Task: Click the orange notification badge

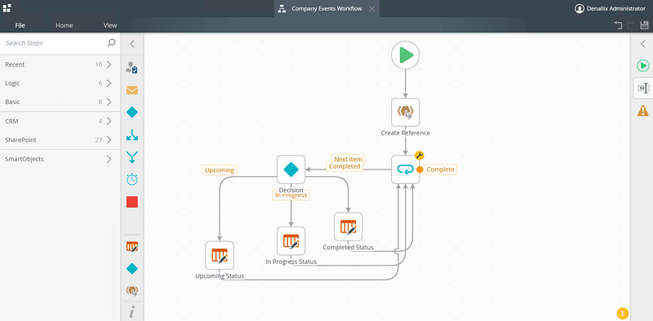Action: point(622,313)
